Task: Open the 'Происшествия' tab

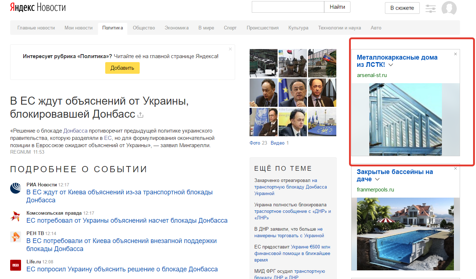Action: tap(263, 28)
